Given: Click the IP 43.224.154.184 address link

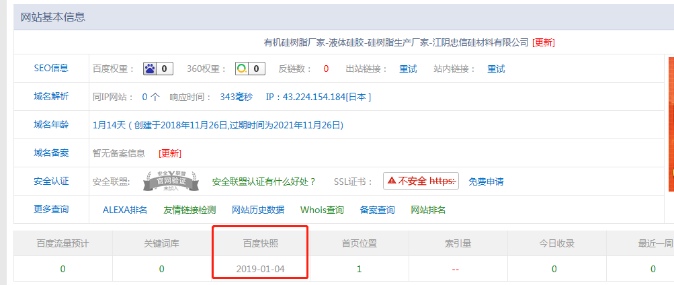Looking at the screenshot, I should point(318,97).
